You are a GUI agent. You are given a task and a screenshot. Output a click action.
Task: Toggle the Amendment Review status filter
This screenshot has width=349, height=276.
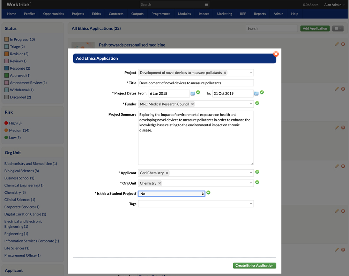tap(6, 83)
